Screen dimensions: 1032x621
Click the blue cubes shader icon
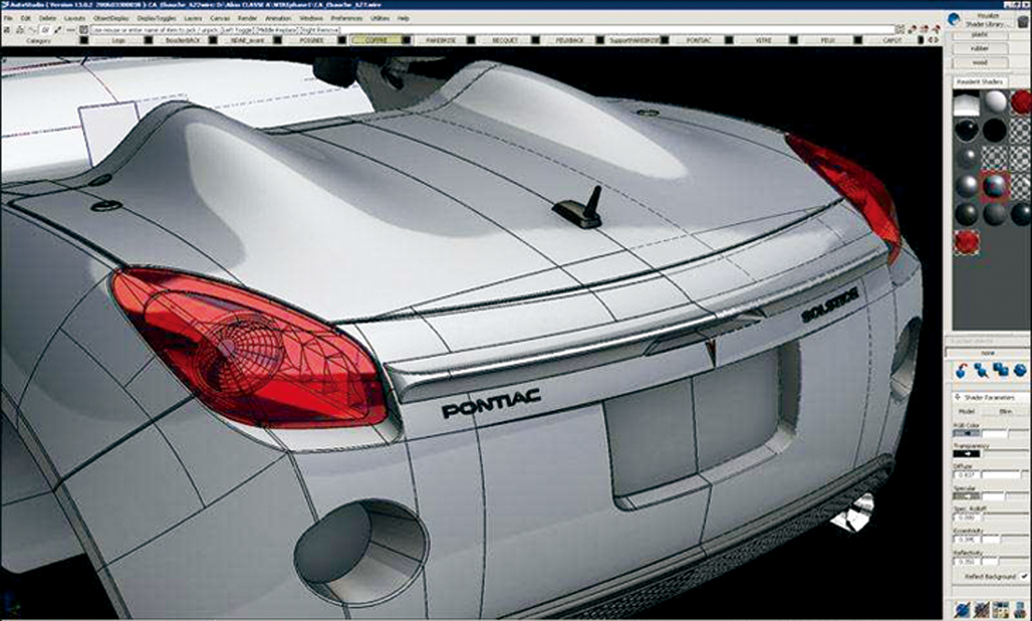[1000, 370]
